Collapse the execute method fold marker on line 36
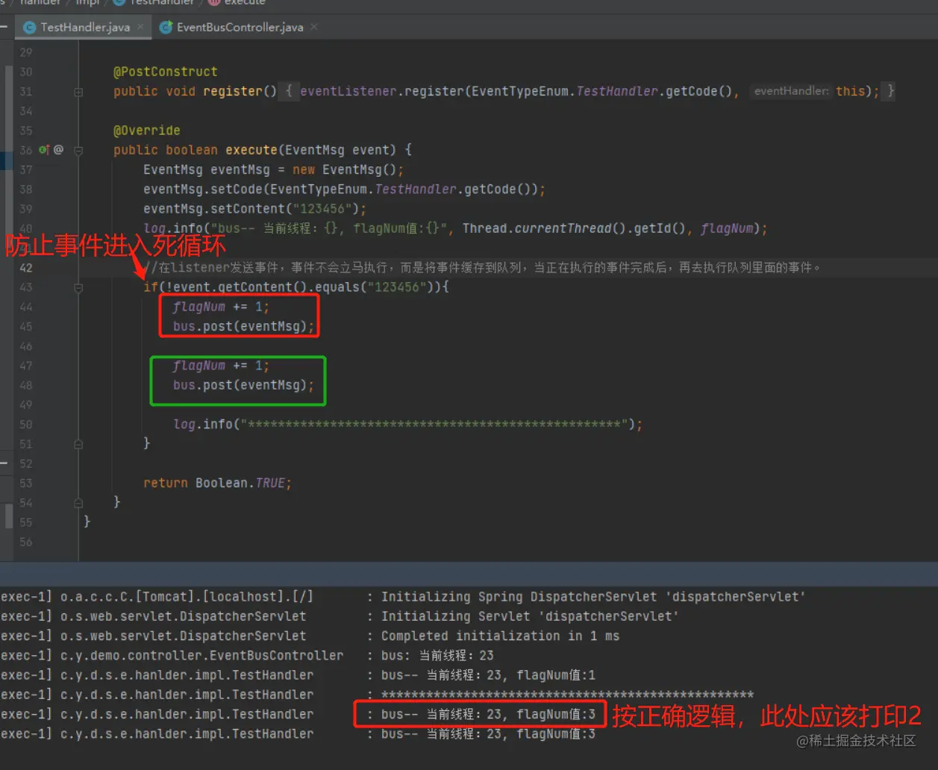Screen dimensions: 938x770 [x=78, y=150]
